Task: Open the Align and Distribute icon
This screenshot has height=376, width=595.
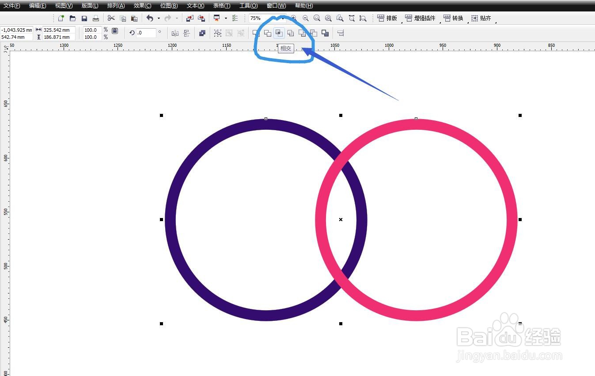Action: [x=340, y=33]
